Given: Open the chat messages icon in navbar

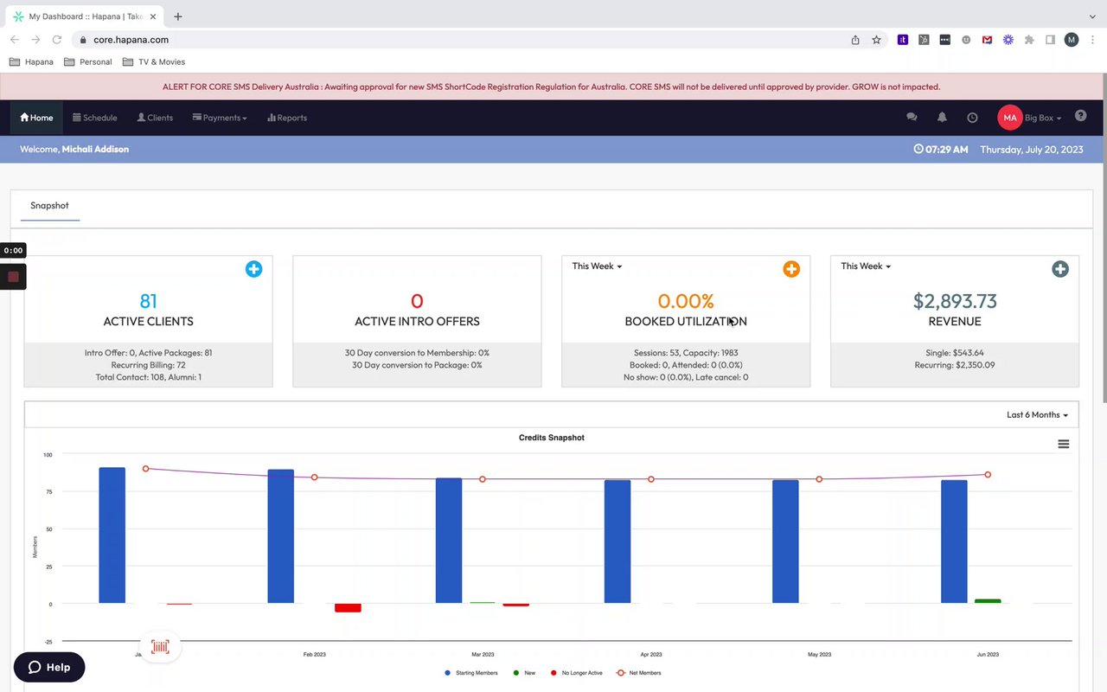Looking at the screenshot, I should tap(912, 118).
